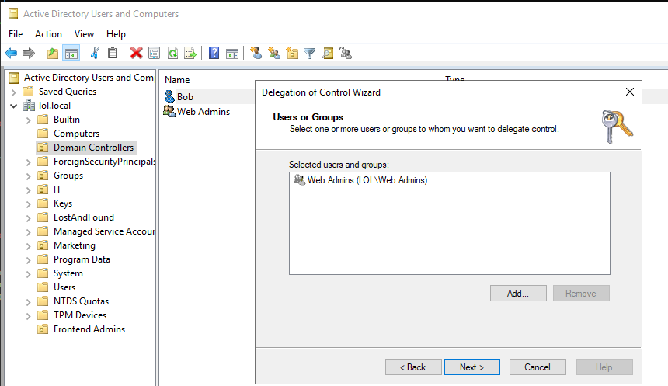
Task: Click the Filter funnel icon
Action: tap(310, 54)
